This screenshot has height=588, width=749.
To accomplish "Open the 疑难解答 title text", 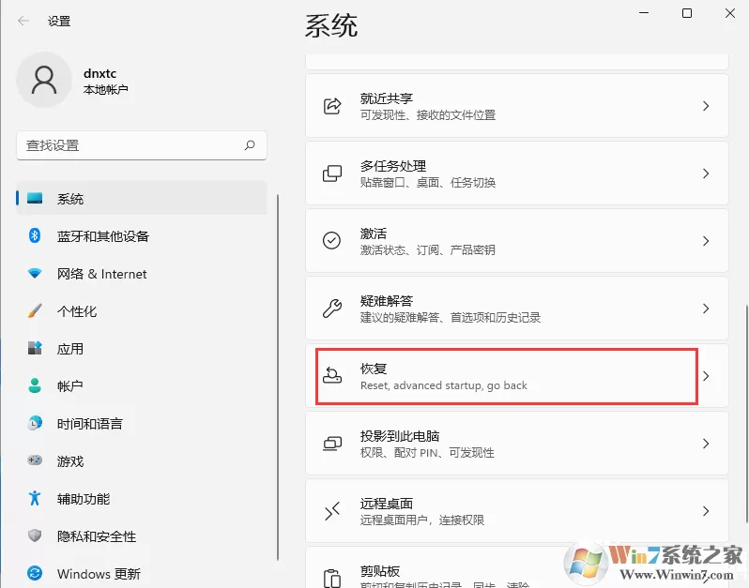I will [387, 301].
